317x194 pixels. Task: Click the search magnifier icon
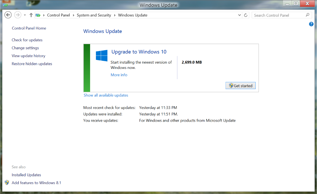307,15
